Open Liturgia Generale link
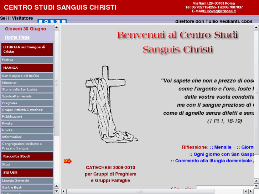 [x=27, y=180]
